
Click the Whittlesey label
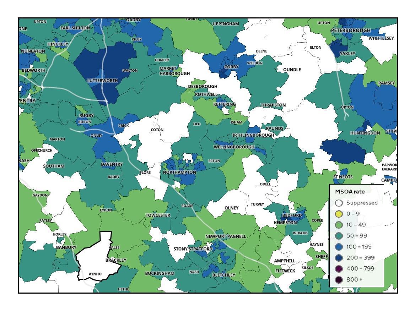(381, 38)
